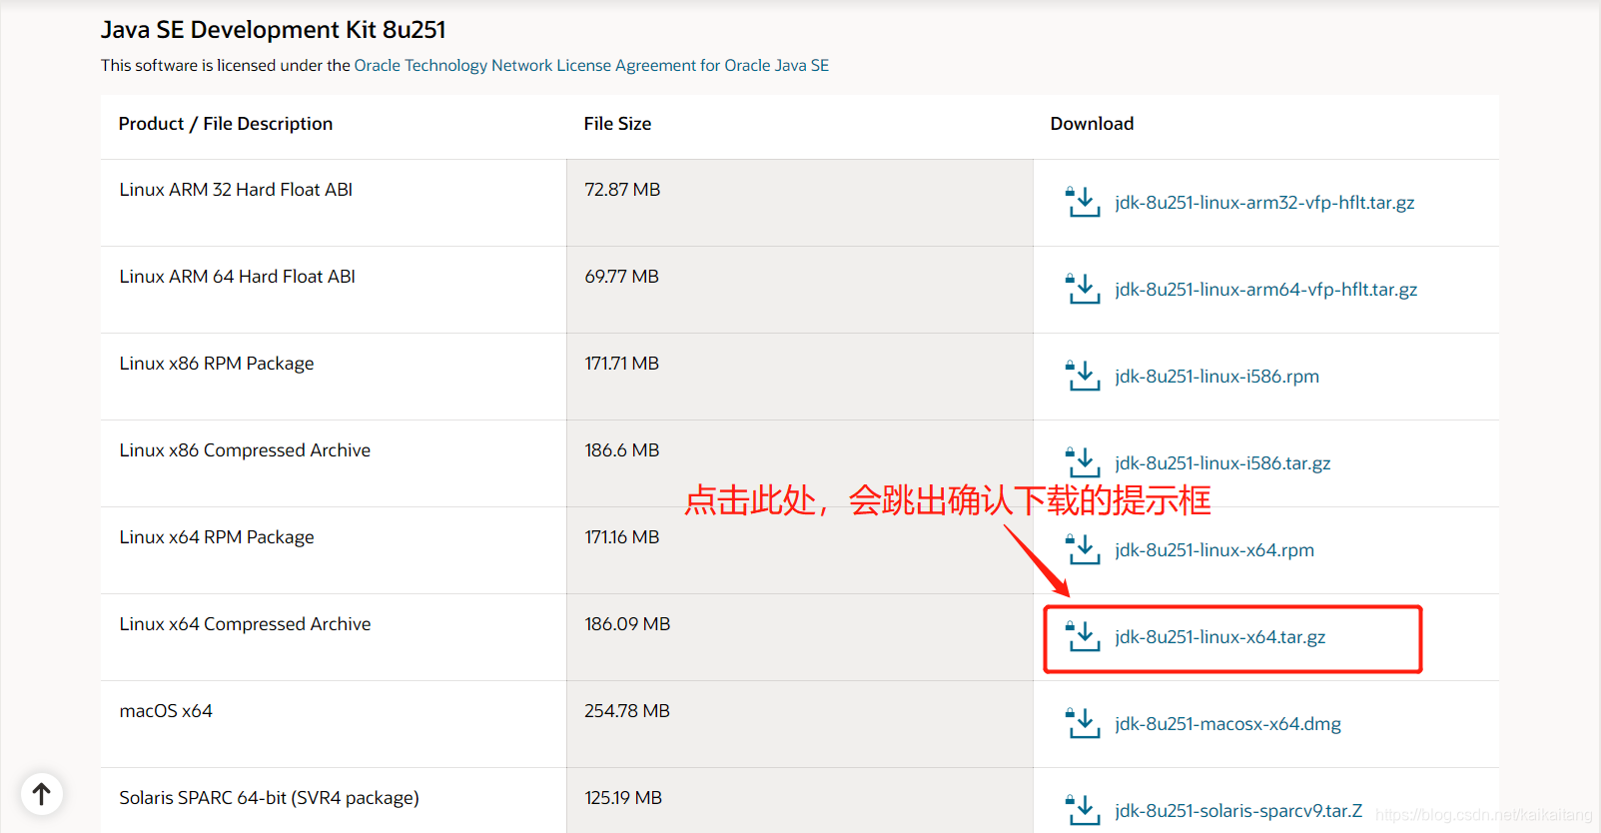Download jdk-8u251-linux-x64.rpm link
Image resolution: width=1601 pixels, height=833 pixels.
click(x=1214, y=549)
